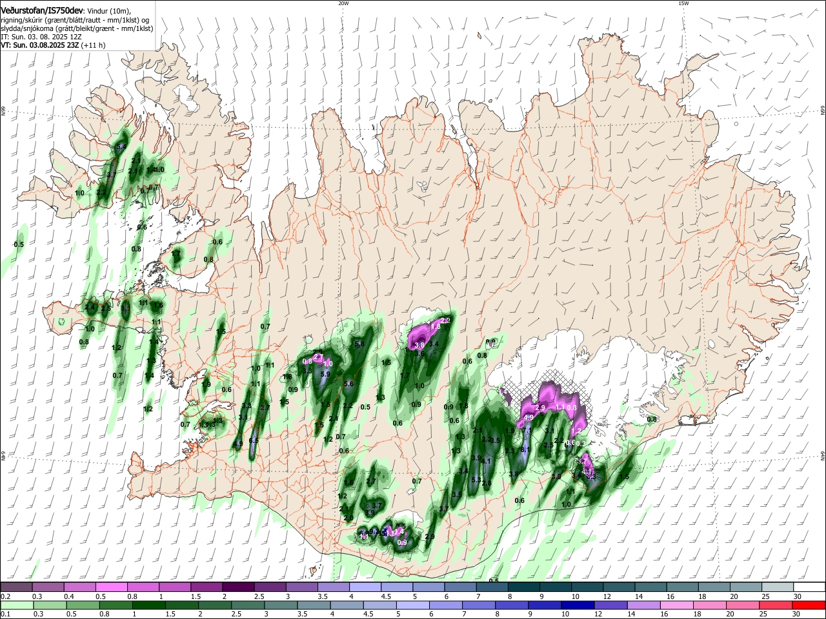
Task: Select the palest green 0.1 rain legend swatch
Action: 16,605
